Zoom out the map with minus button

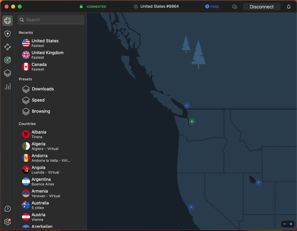pos(285,224)
